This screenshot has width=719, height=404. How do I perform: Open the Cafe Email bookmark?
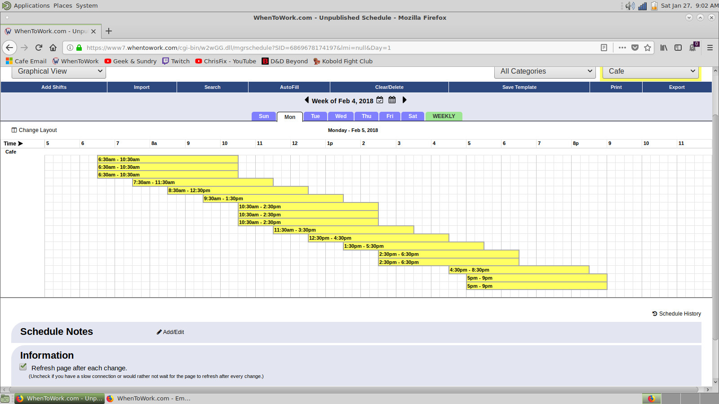click(26, 61)
